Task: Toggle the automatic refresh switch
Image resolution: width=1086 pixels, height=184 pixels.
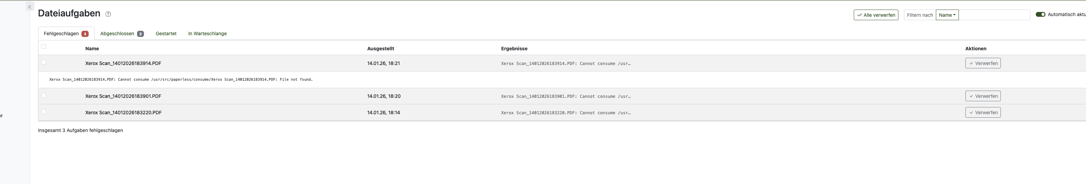Action: [1040, 14]
